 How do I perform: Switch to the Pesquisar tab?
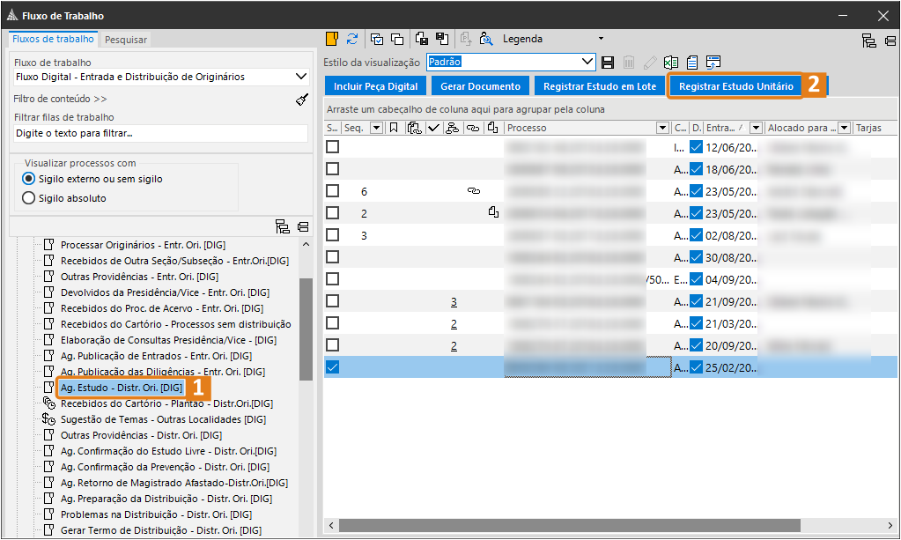tap(126, 40)
